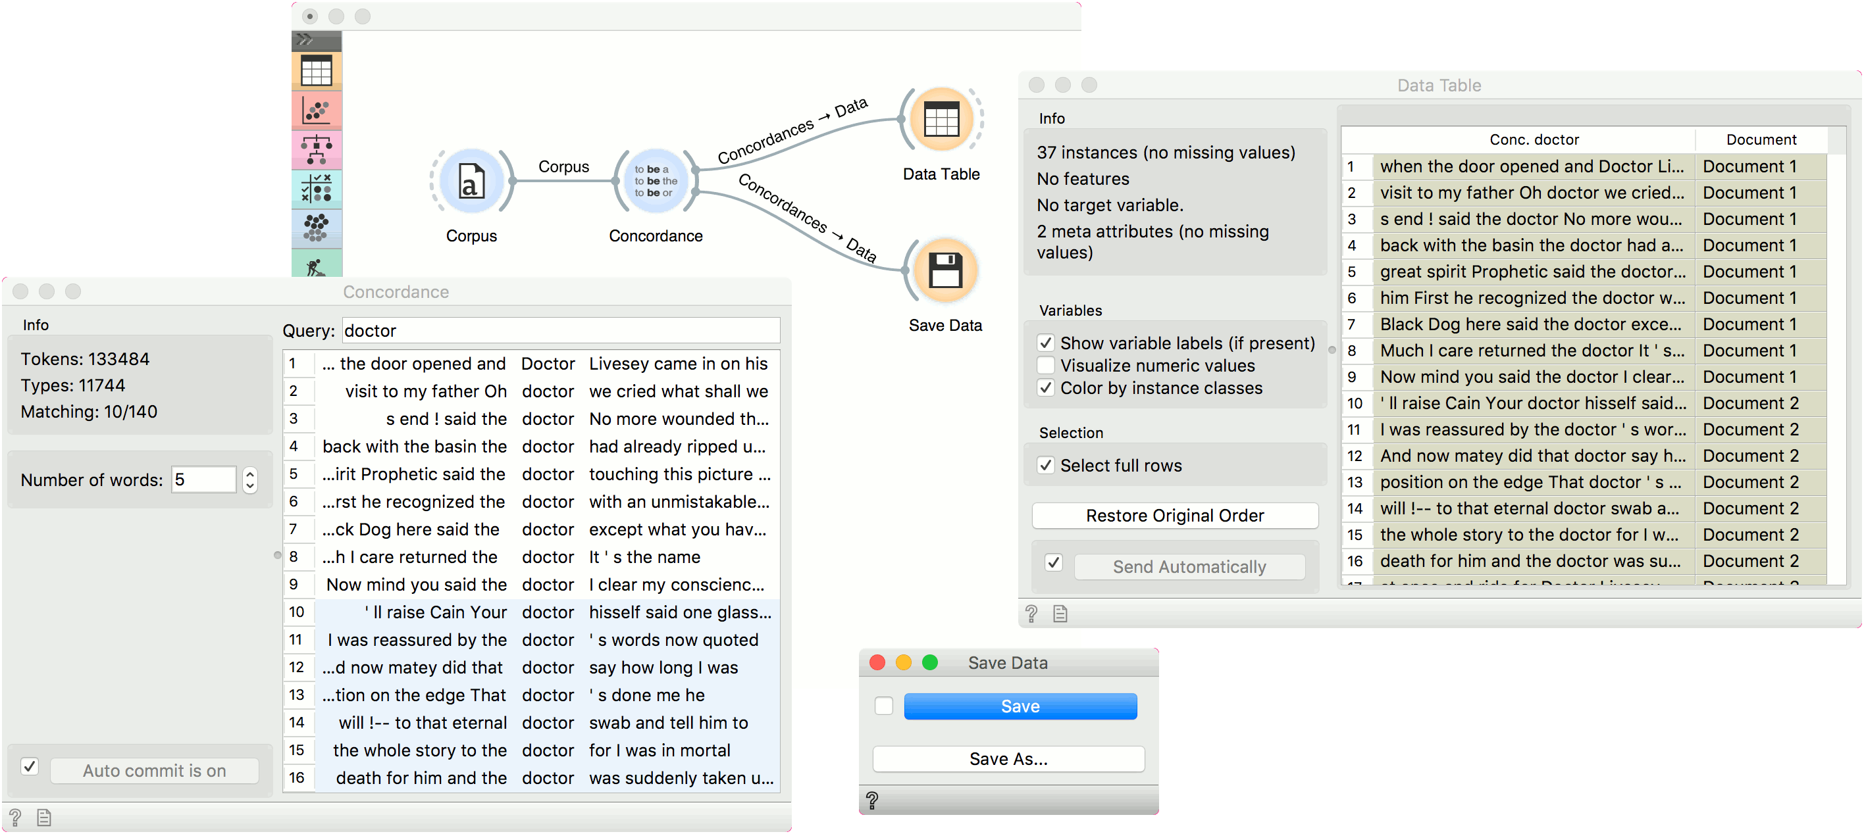Viewport: 1864px width, 834px height.
Task: Click into the Query field containing doctor
Action: point(561,331)
